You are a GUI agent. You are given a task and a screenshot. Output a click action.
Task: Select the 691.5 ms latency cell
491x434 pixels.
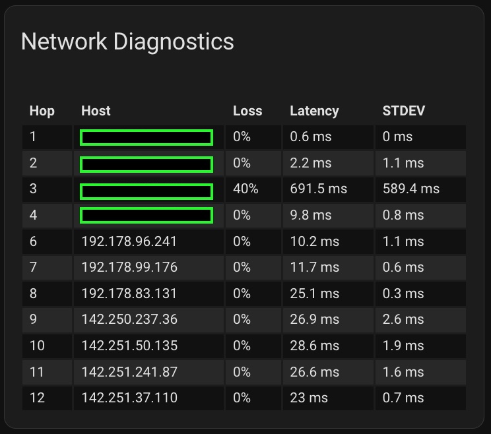[318, 189]
